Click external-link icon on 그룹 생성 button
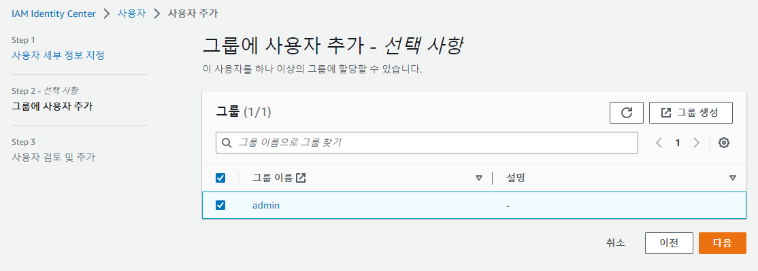 point(666,113)
